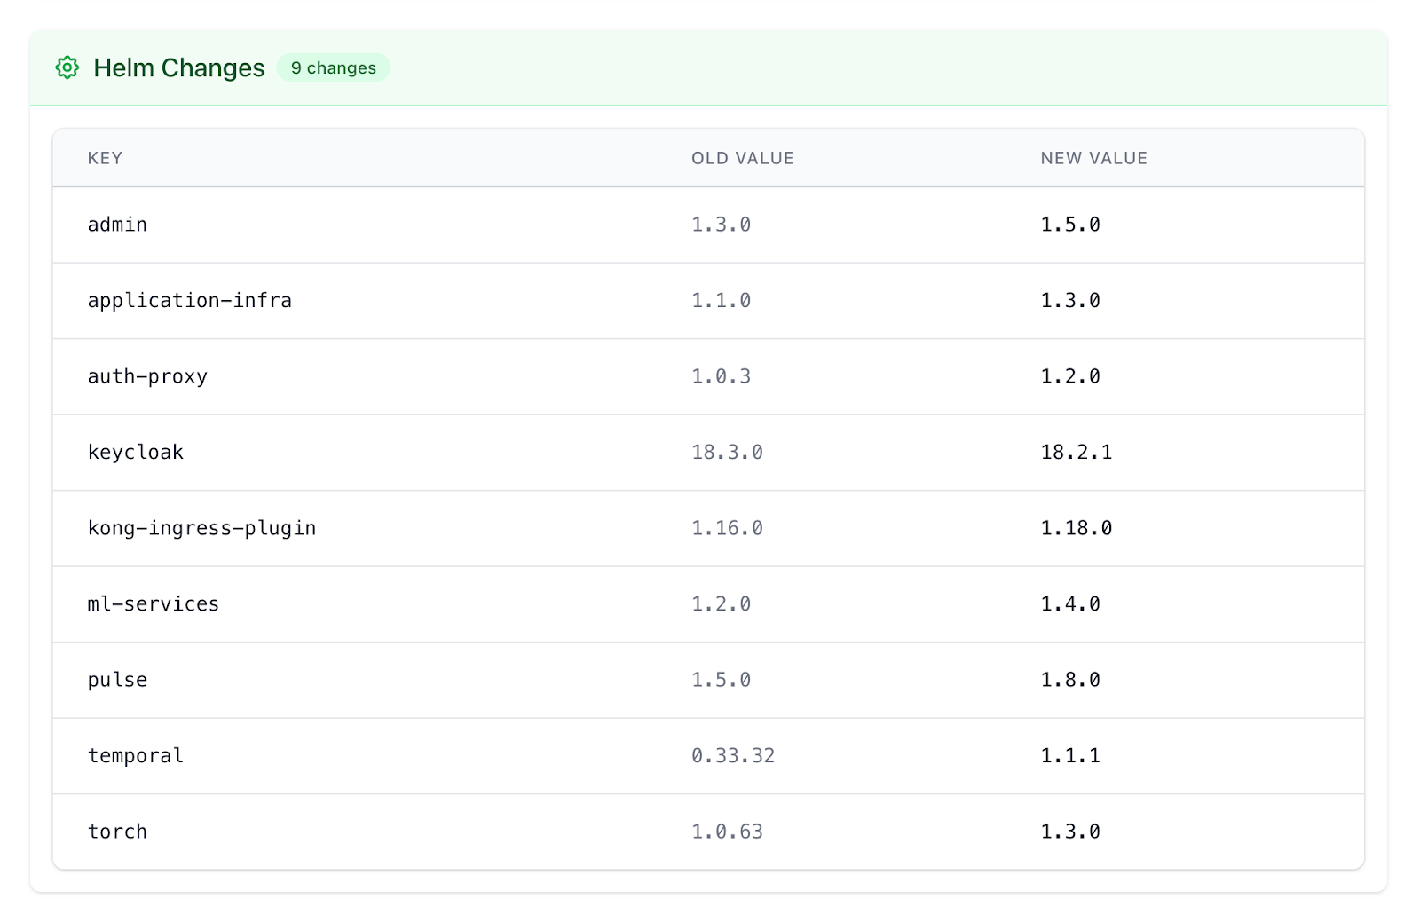Click the OLD VALUE column header
This screenshot has height=915, width=1420.
tap(742, 158)
